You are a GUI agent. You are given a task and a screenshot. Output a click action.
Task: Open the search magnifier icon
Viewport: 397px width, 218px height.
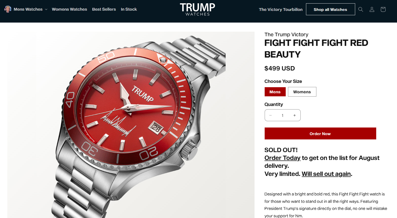(x=360, y=9)
